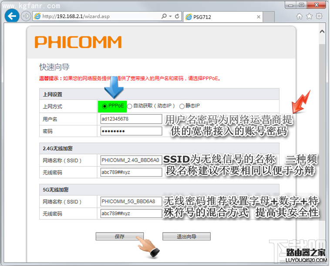Viewport: 330px width, 266px height.
Task: Click the 退出向导 button
Action: tap(186, 236)
